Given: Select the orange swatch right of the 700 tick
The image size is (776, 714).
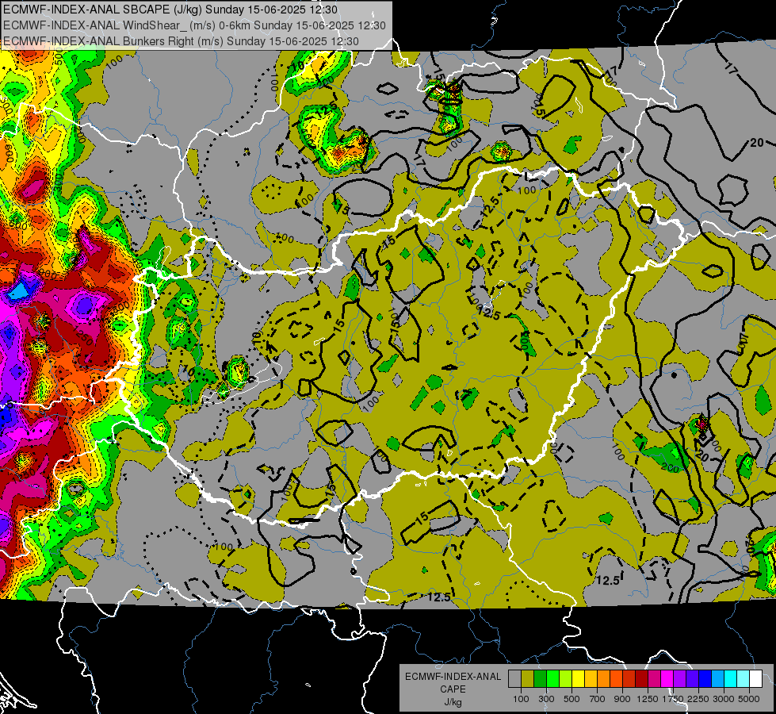Looking at the screenshot, I should 603,679.
